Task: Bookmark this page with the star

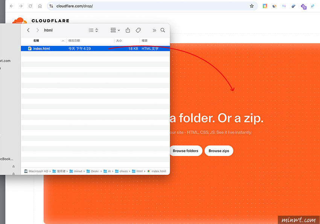Action: coord(251,6)
